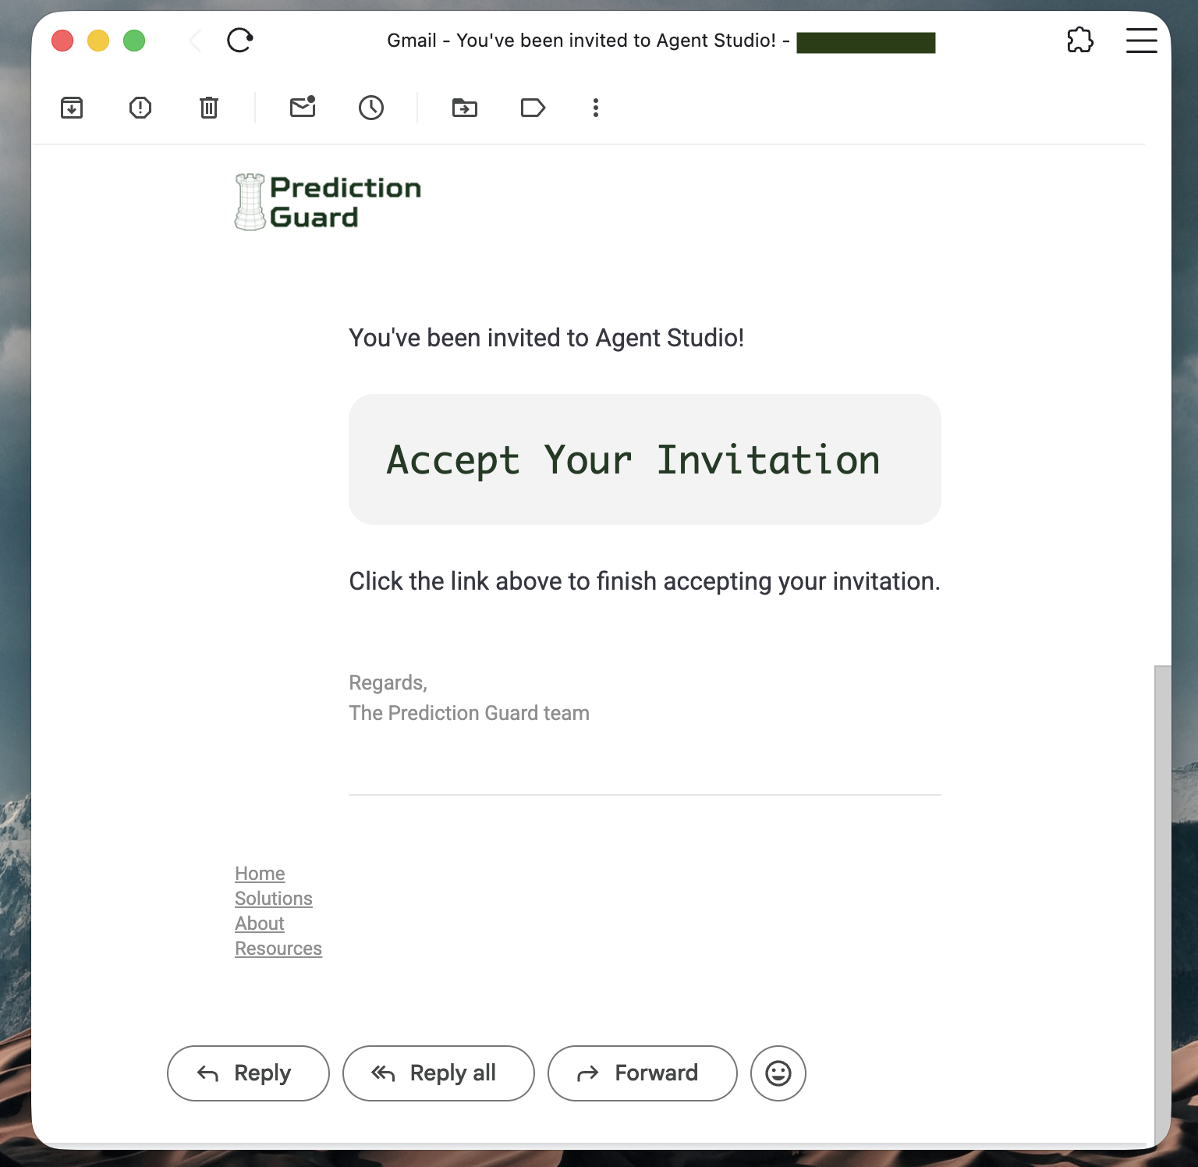This screenshot has height=1167, width=1198.
Task: Snooze the email
Action: pyautogui.click(x=371, y=108)
